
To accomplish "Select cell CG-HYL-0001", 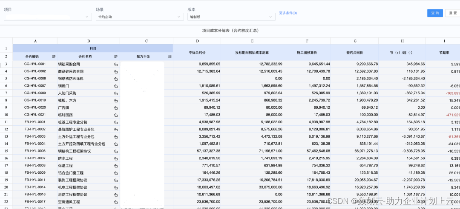I will coord(35,64).
